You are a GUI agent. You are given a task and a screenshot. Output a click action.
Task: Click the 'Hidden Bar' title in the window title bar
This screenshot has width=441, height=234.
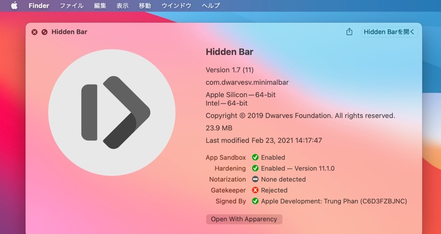(69, 32)
